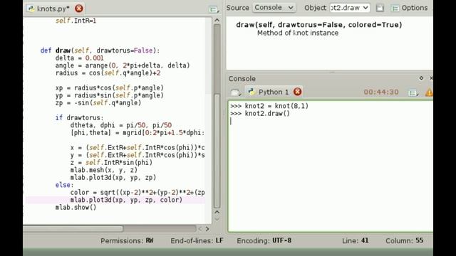Open console options icon beside the timer
Screen dimensions: 456x256
413,93
